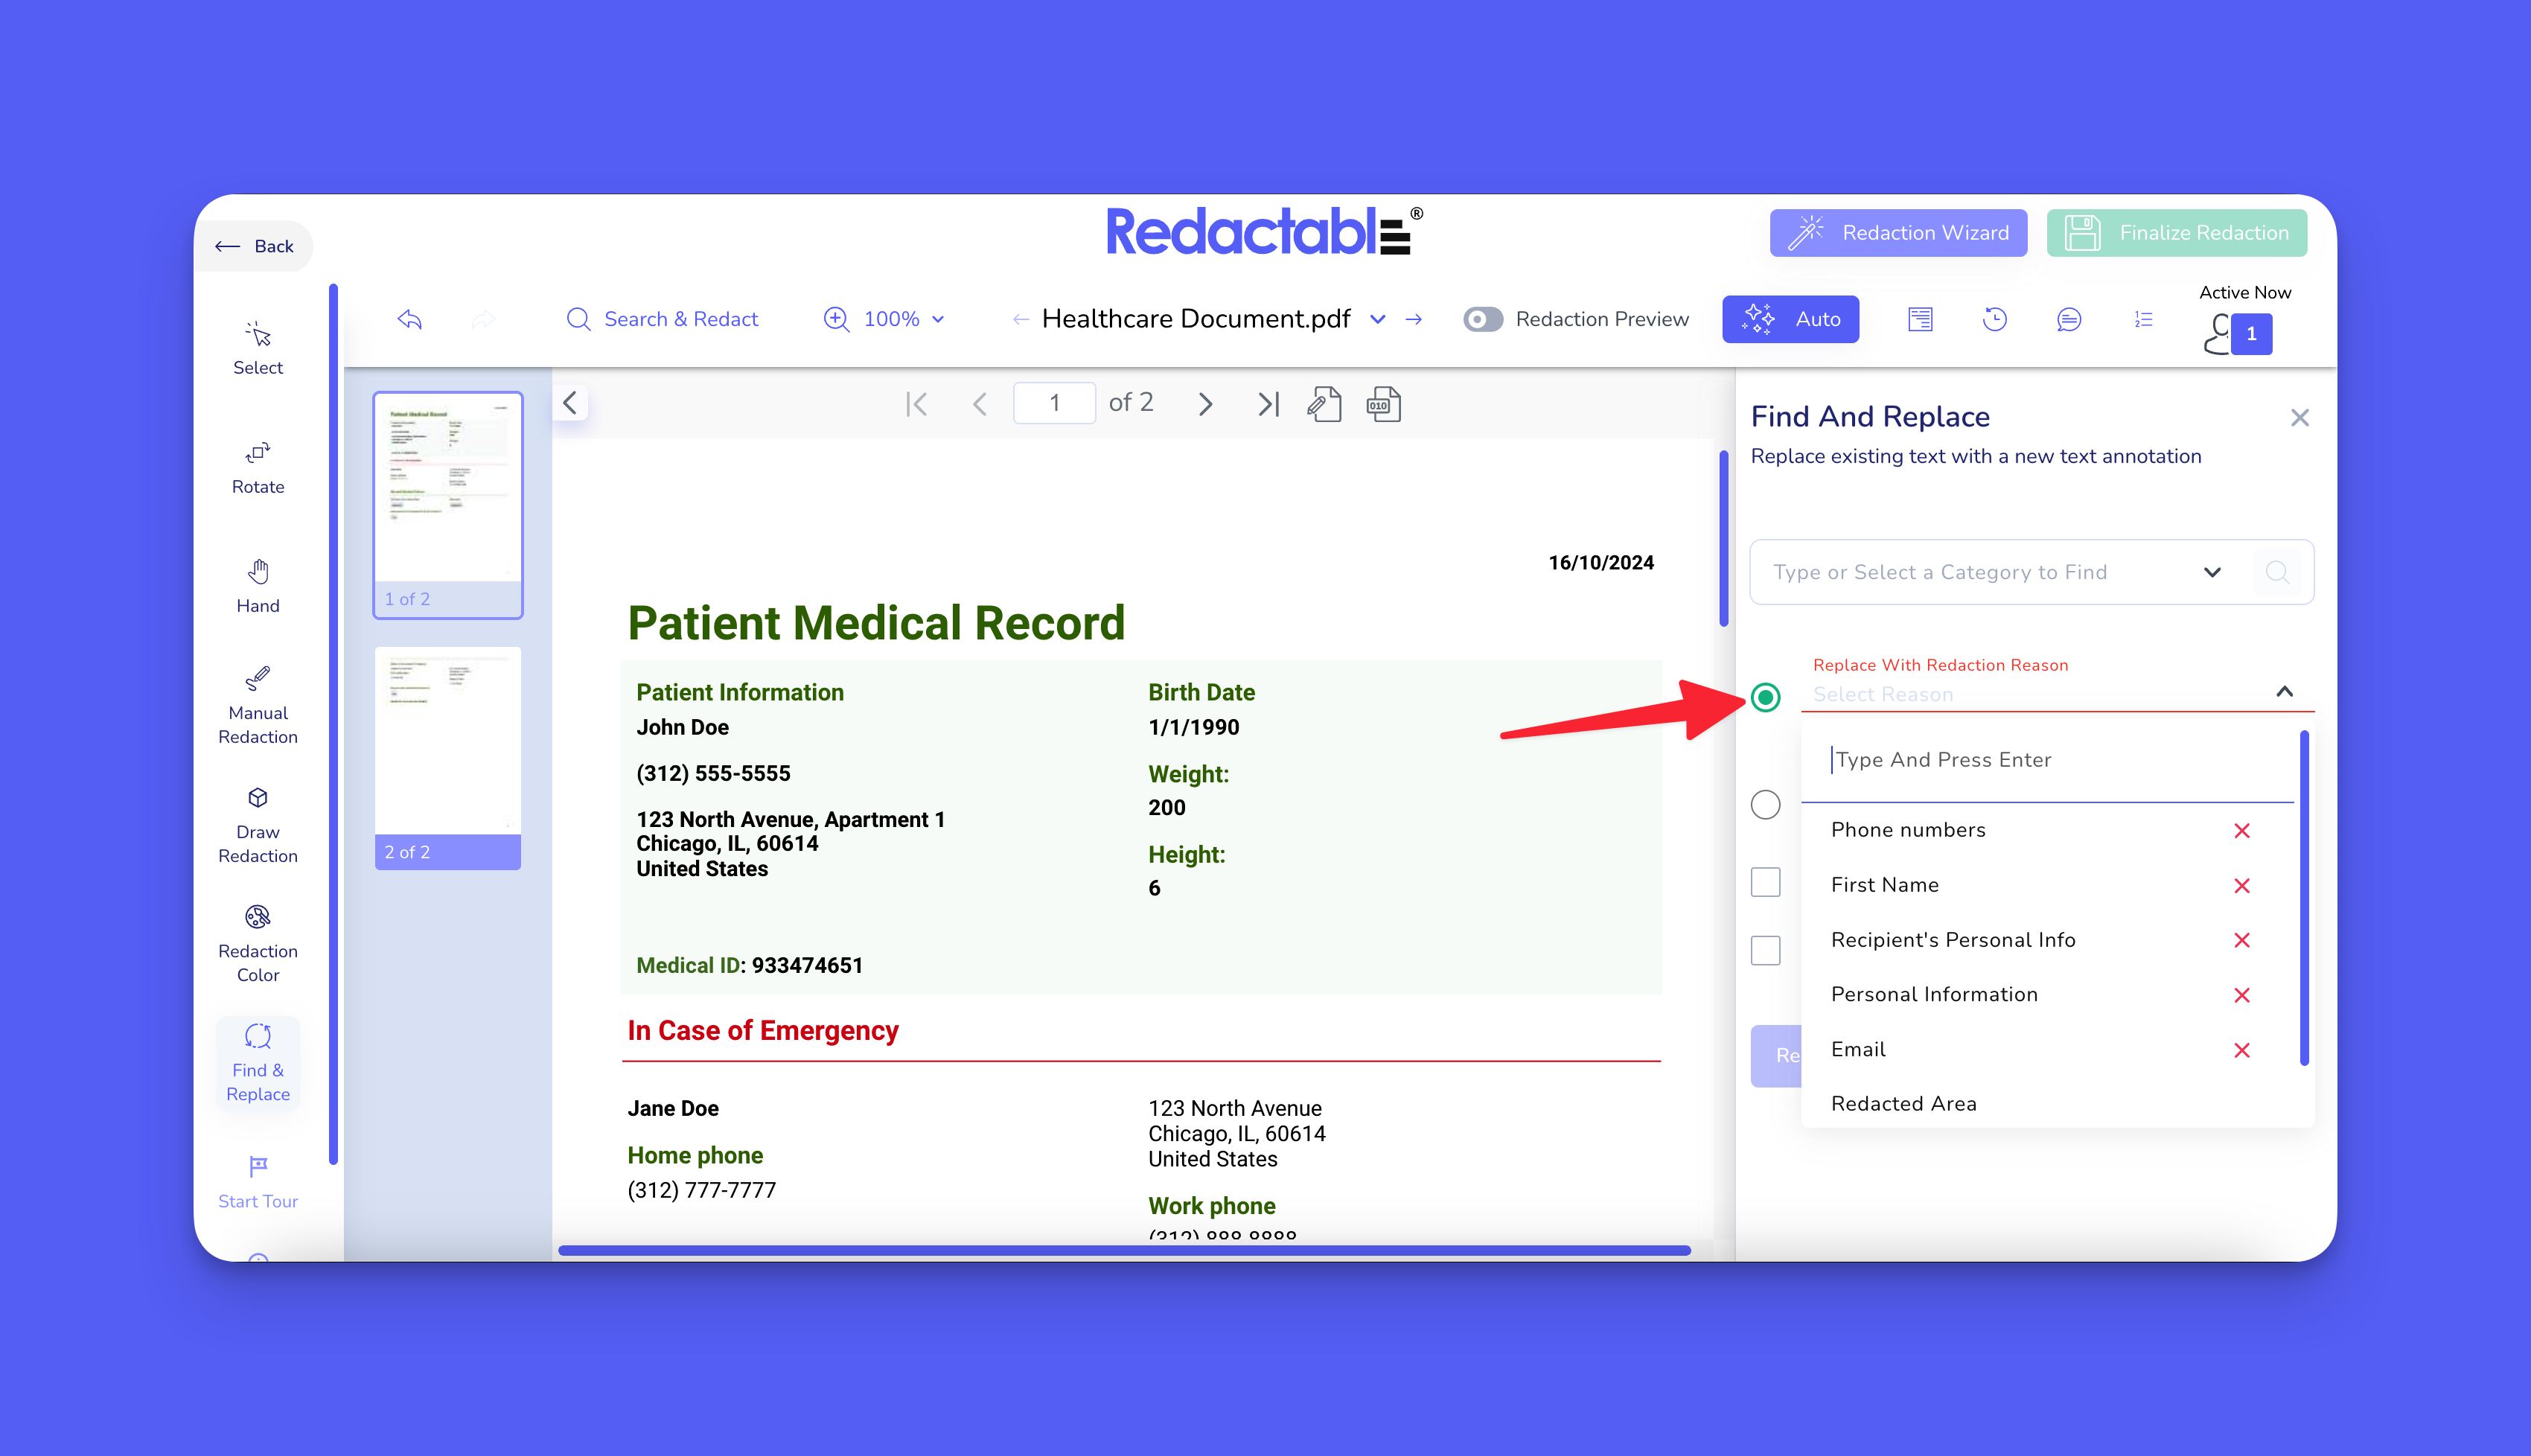Choose the Hand tool
2531x1456 pixels.
[258, 586]
